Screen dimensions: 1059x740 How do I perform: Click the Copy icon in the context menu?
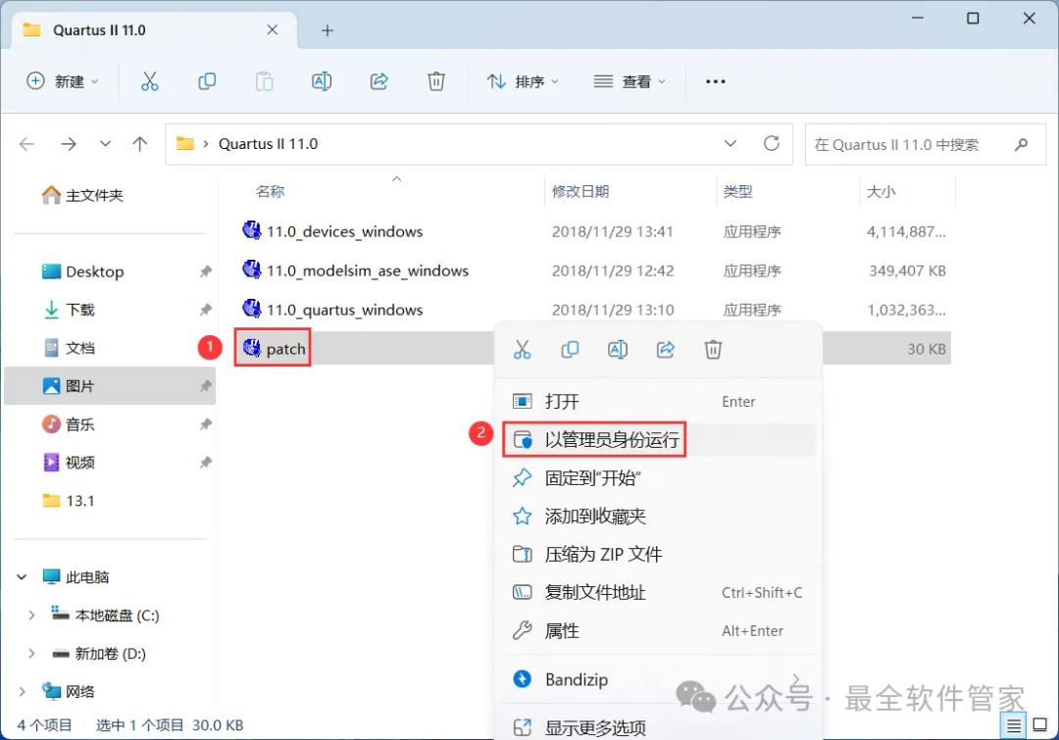pyautogui.click(x=570, y=350)
